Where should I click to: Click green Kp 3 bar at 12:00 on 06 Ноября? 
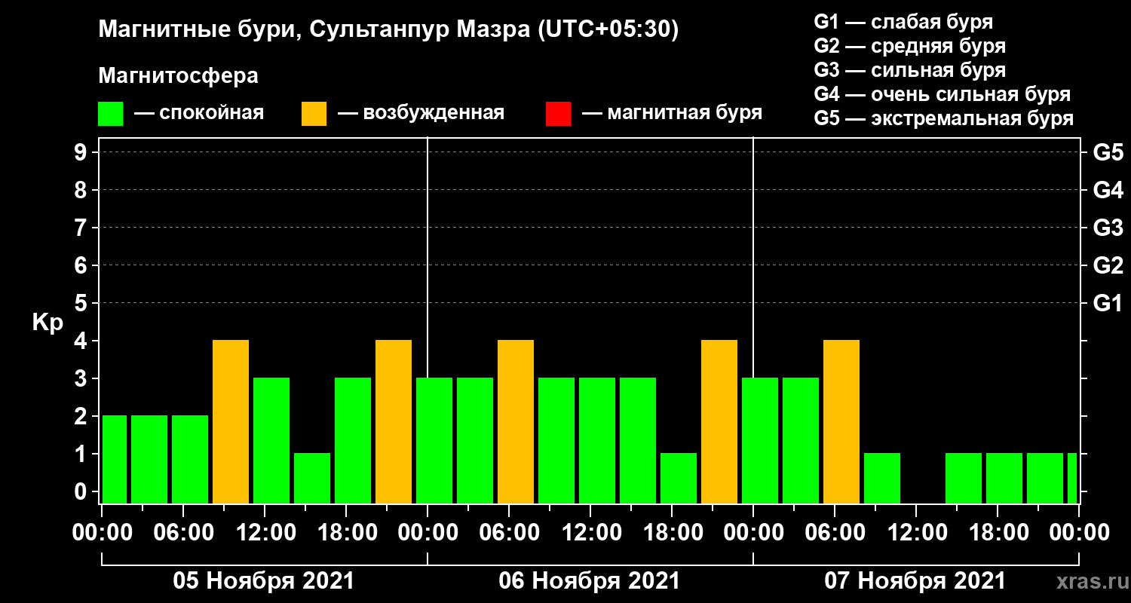[x=597, y=441]
